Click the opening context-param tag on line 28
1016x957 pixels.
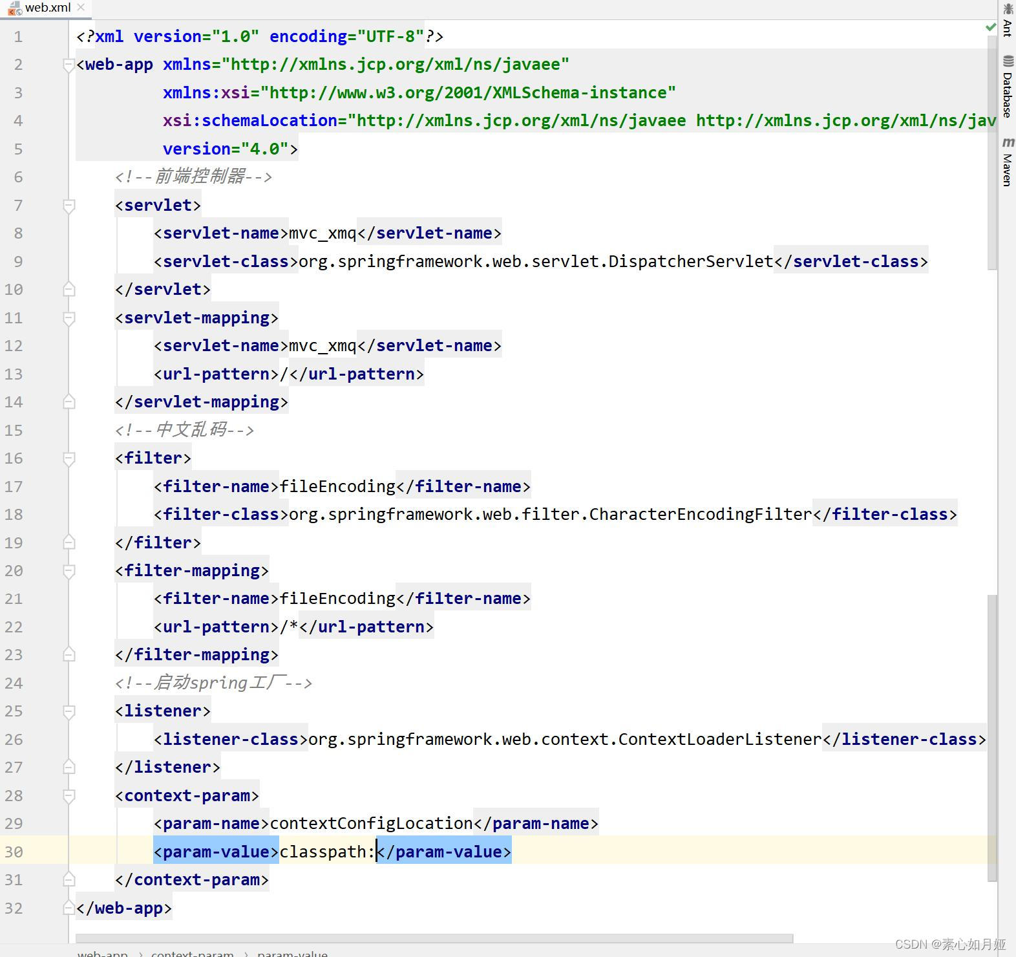click(x=187, y=795)
